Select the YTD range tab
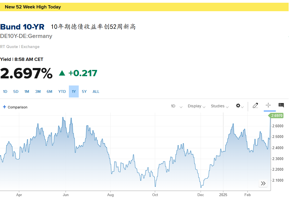Screen dimensions: 290x201 pos(62,91)
